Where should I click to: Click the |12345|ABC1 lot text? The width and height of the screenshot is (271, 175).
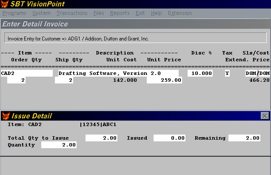point(98,124)
